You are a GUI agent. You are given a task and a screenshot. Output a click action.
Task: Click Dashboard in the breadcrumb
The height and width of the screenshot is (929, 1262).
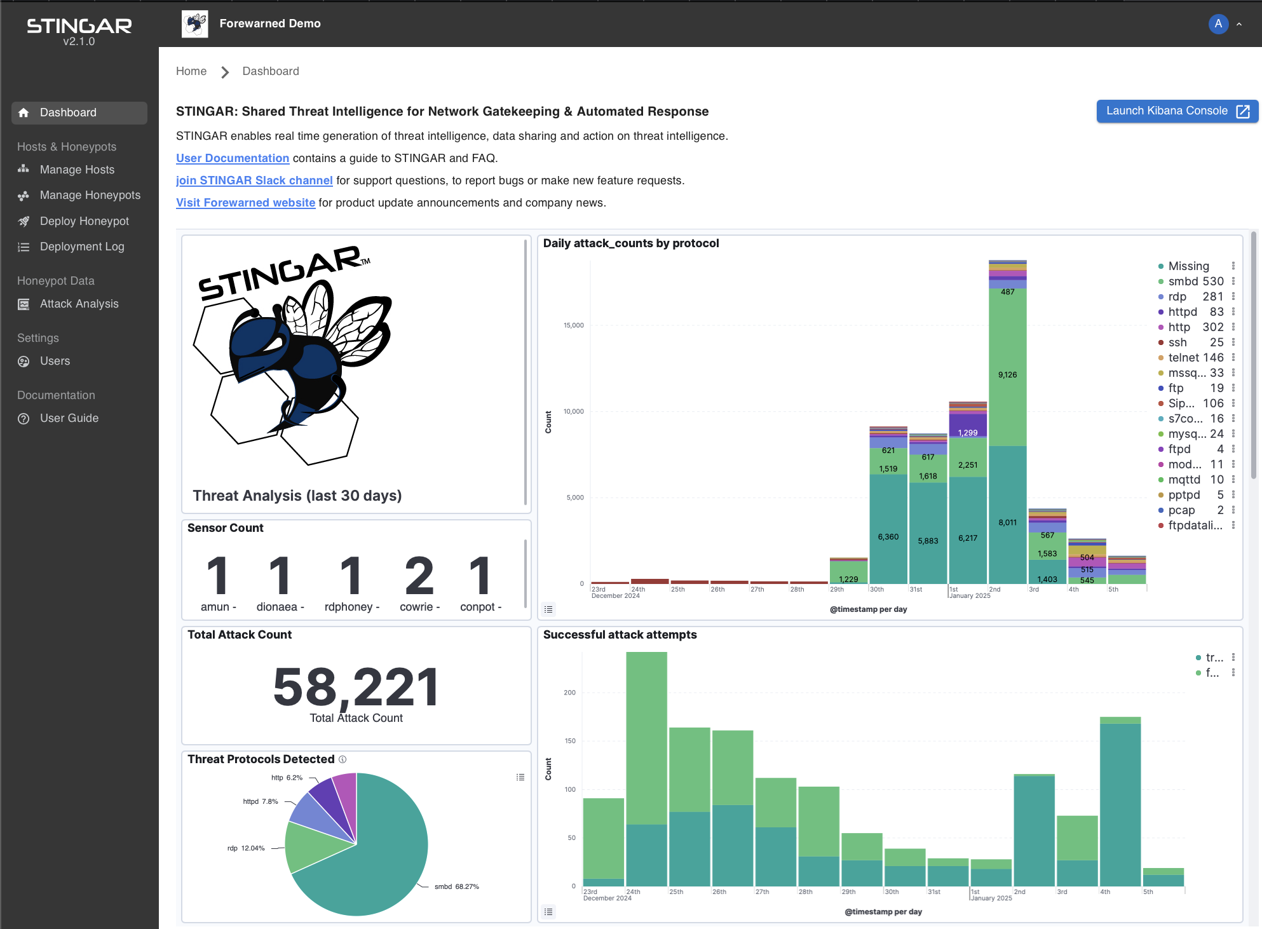pyautogui.click(x=271, y=71)
